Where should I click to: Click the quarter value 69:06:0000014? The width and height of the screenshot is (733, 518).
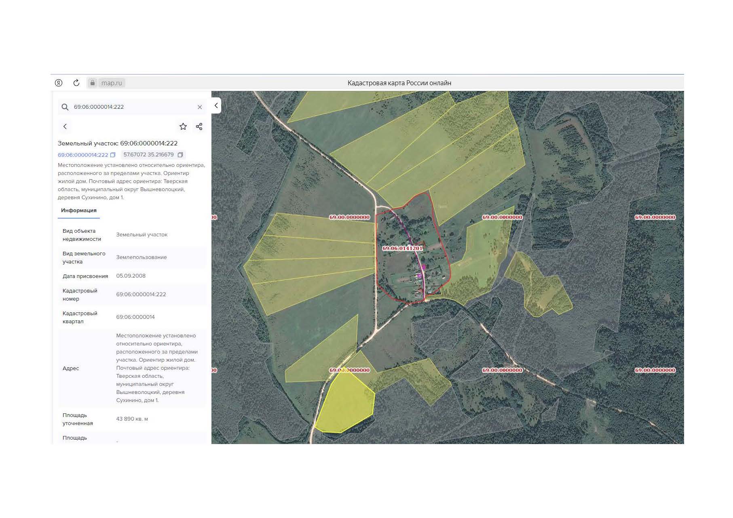click(135, 317)
